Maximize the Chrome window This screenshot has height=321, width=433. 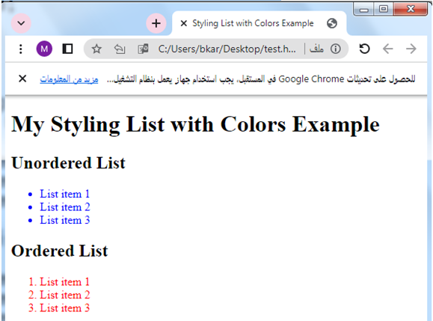(x=384, y=10)
